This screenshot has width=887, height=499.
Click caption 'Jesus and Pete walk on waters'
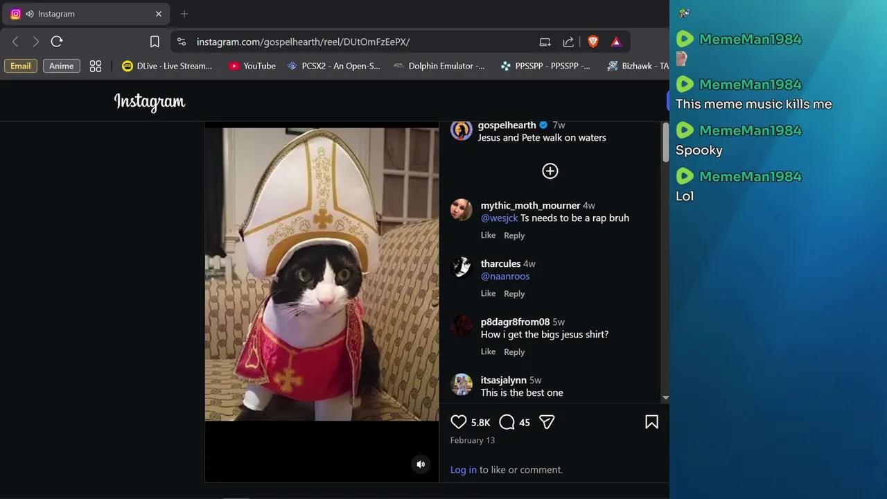[542, 138]
